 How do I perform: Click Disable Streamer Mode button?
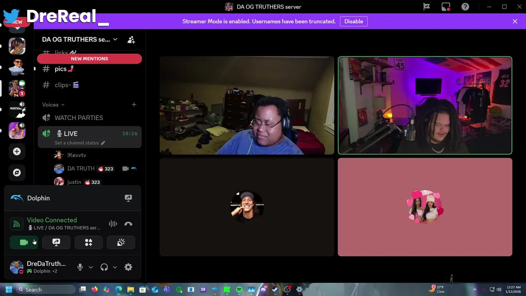pyautogui.click(x=353, y=21)
